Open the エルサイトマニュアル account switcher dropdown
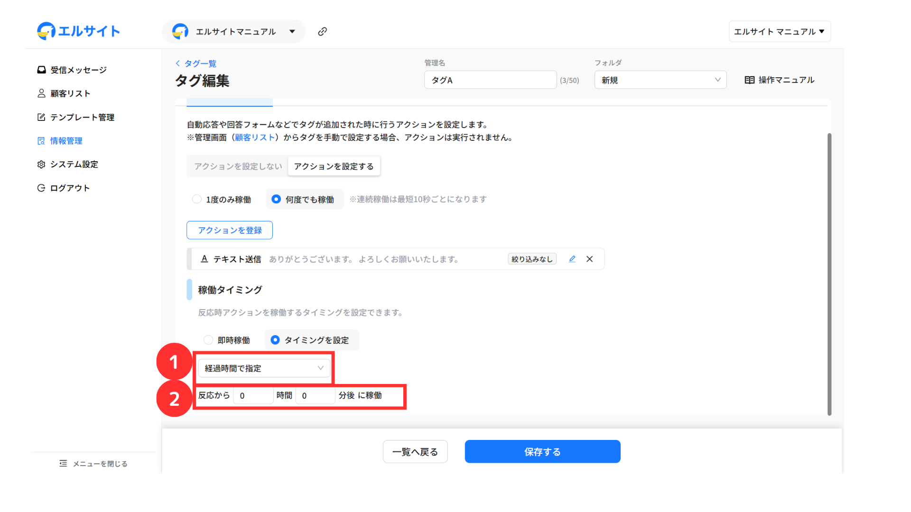The image size is (911, 512). click(234, 31)
